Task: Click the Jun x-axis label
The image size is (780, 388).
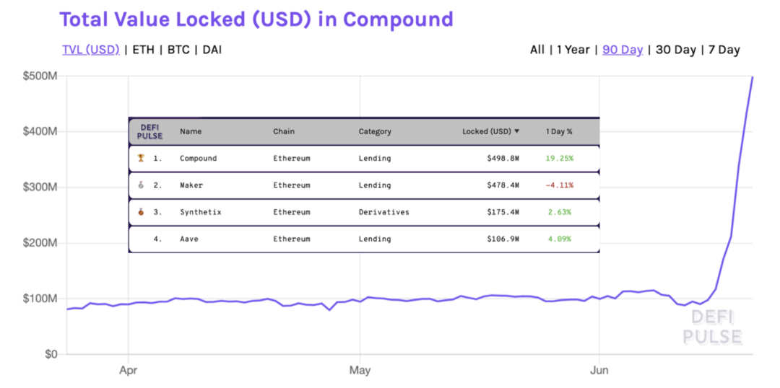Action: [x=599, y=371]
